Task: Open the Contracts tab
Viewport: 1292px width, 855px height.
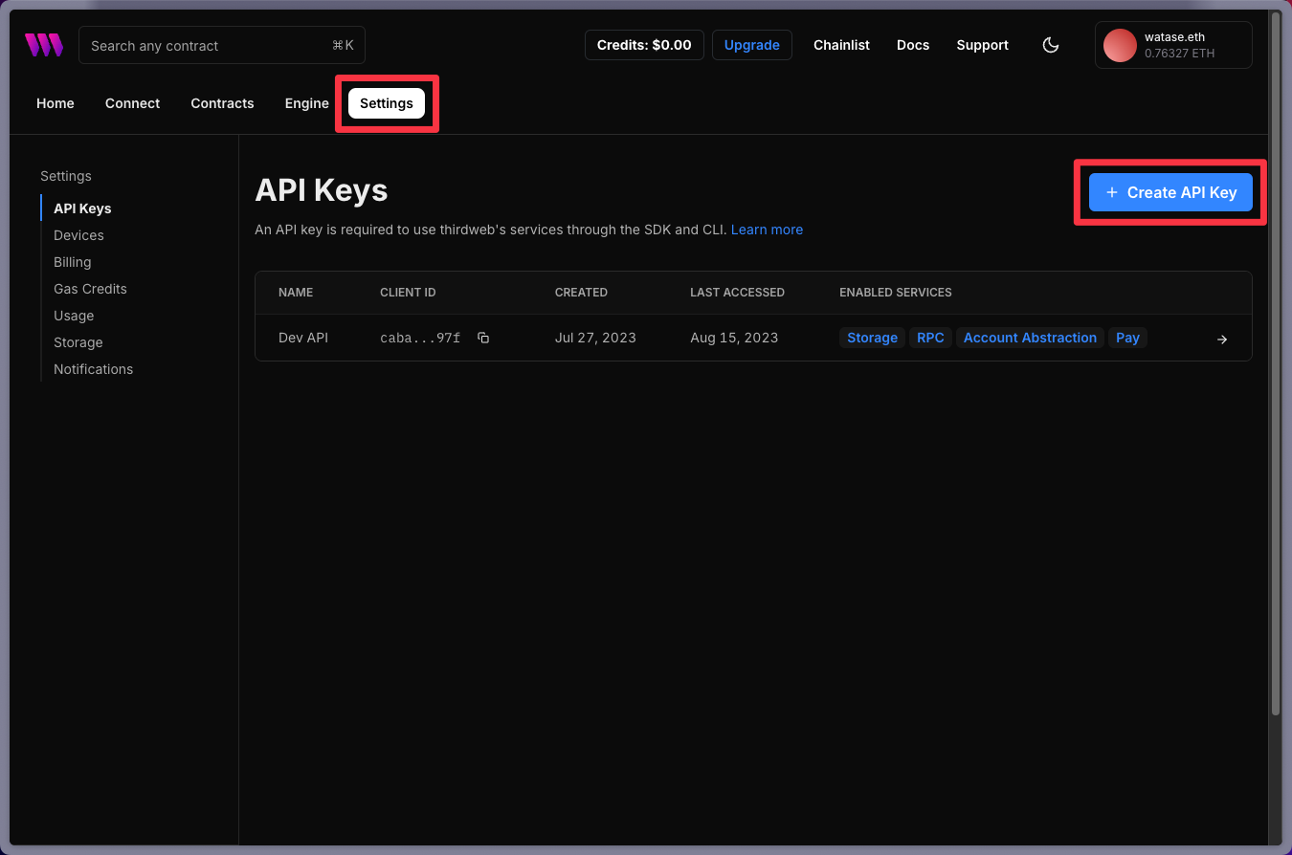Action: (222, 103)
